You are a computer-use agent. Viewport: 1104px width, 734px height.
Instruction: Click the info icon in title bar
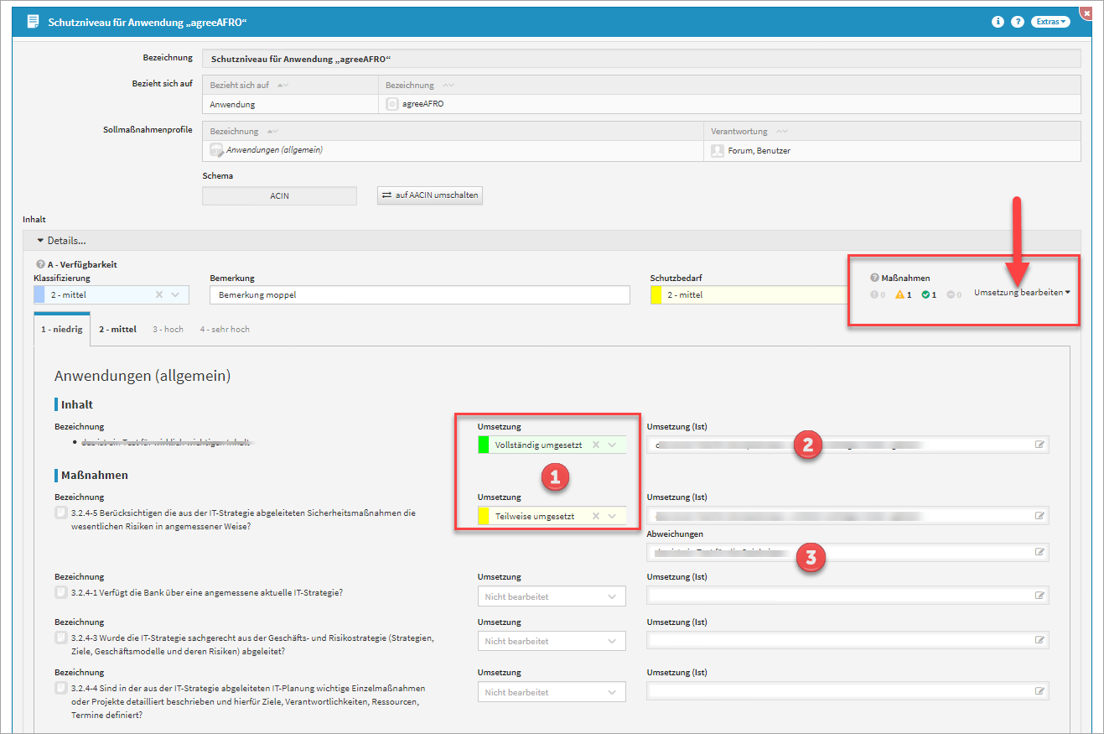click(998, 22)
